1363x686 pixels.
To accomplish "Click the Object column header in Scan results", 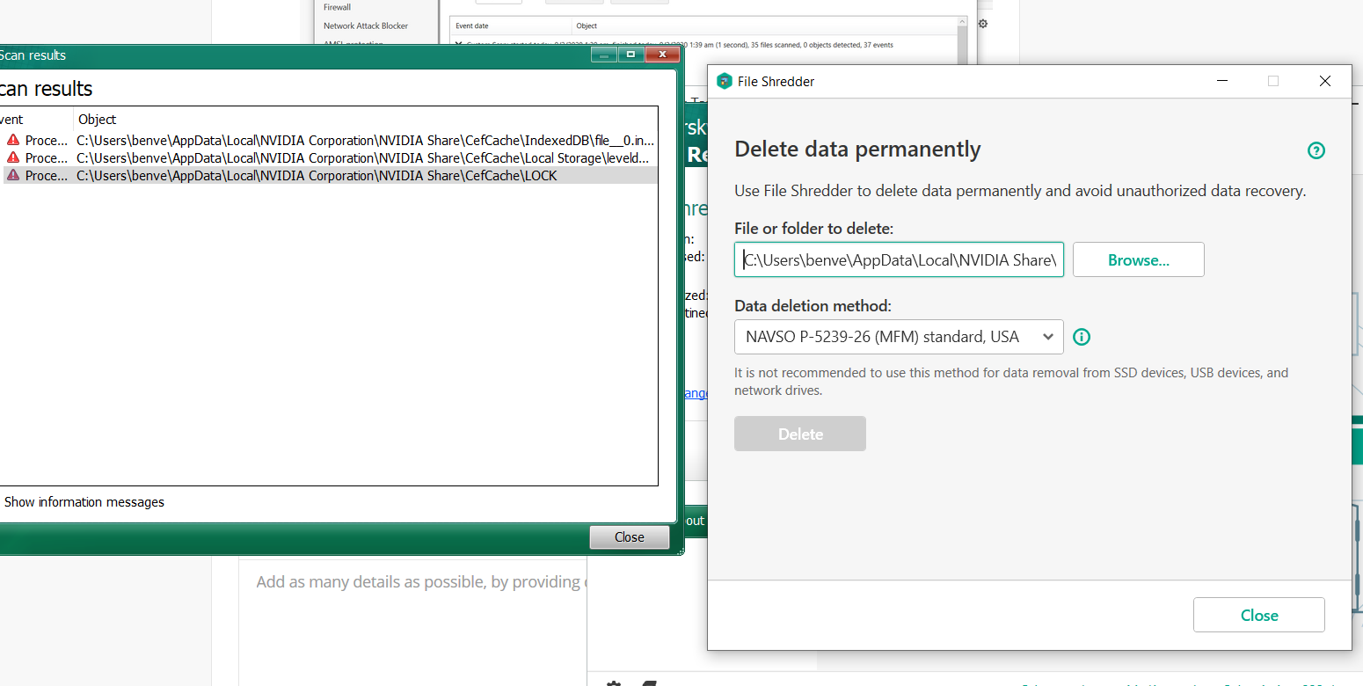I will 97,119.
